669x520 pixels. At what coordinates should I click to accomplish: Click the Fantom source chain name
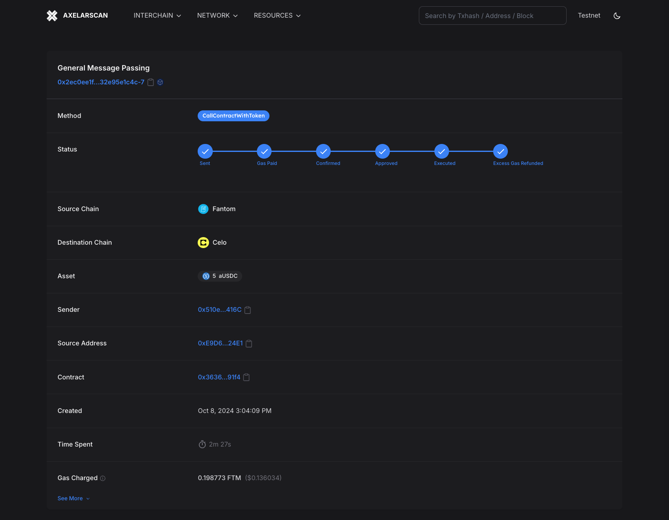click(x=224, y=209)
